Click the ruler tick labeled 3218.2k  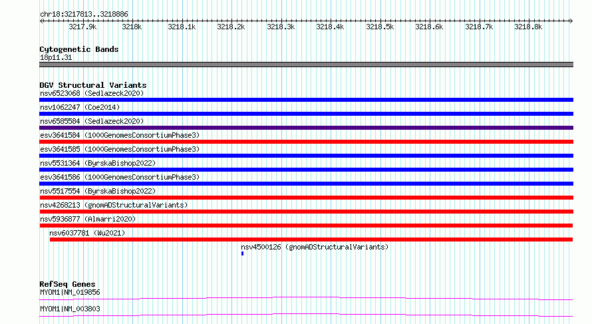point(231,27)
